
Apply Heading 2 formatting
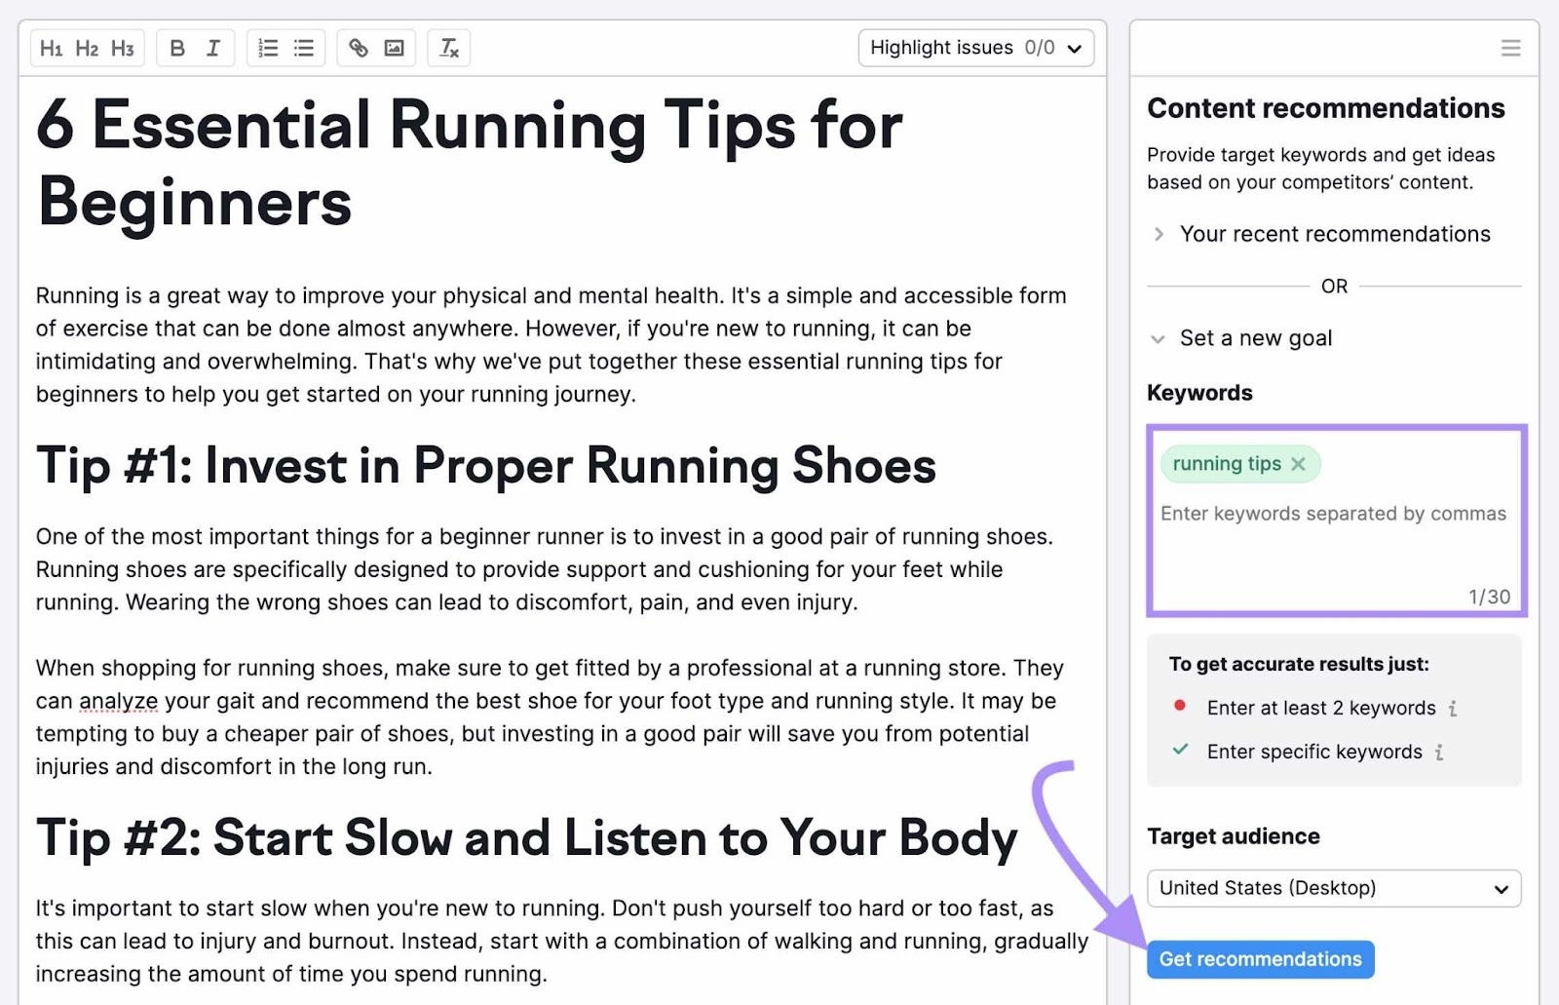click(x=87, y=47)
